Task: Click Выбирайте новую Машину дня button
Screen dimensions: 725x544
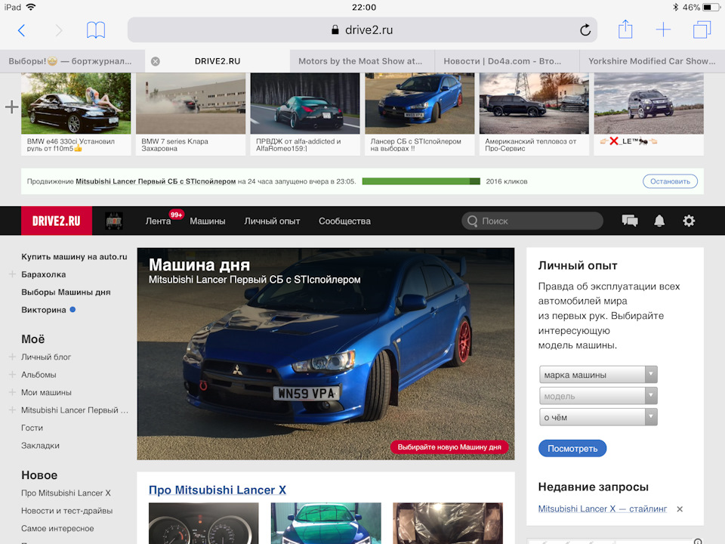Action: (449, 447)
